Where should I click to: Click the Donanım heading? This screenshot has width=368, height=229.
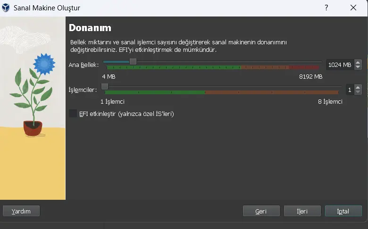tap(90, 28)
